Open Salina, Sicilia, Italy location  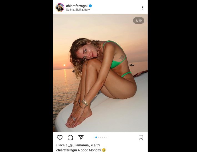(78, 10)
